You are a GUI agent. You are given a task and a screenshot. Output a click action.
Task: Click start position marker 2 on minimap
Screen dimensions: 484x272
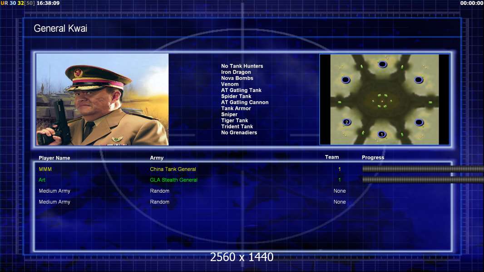[346, 122]
